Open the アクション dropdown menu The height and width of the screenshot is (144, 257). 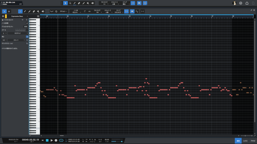pos(63,11)
